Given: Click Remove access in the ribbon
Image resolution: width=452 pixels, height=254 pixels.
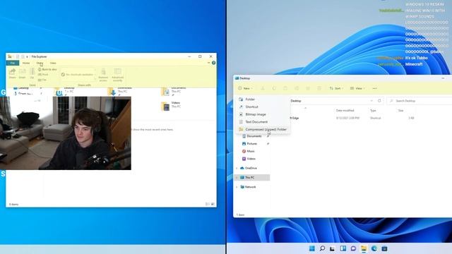Looking at the screenshot, I should point(103,75).
